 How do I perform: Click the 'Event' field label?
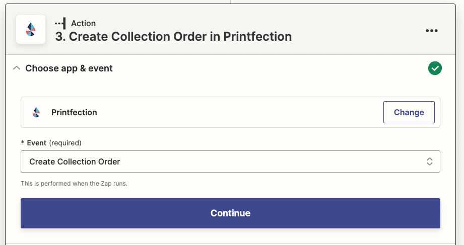point(36,143)
